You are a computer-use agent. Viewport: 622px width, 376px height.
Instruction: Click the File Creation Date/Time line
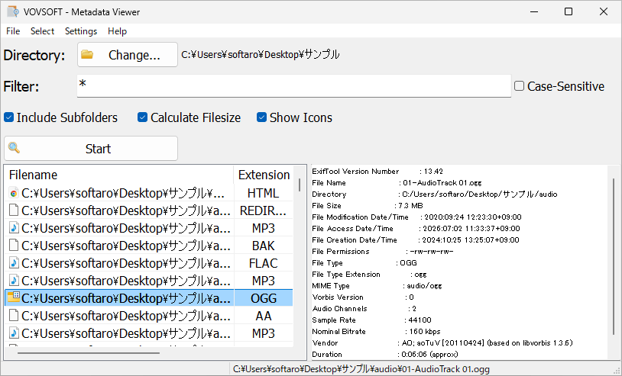pos(416,240)
